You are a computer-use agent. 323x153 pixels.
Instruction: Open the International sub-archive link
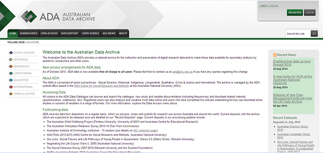click(x=23, y=87)
